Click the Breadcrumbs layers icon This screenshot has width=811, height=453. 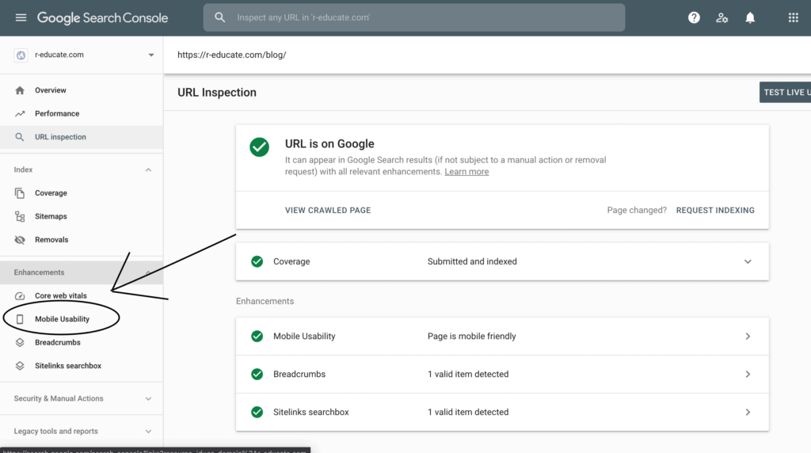20,342
